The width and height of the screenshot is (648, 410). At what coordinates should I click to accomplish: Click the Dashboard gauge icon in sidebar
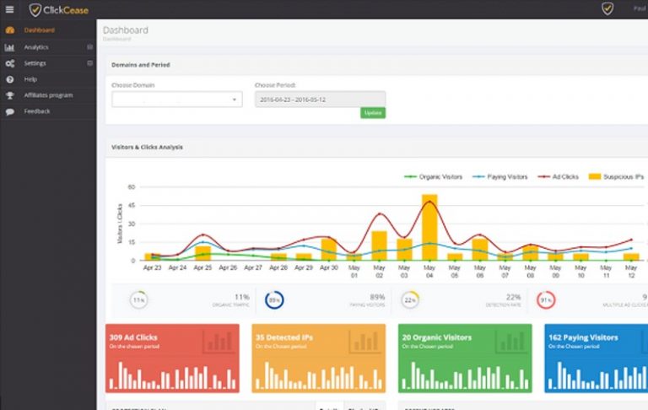[x=10, y=30]
